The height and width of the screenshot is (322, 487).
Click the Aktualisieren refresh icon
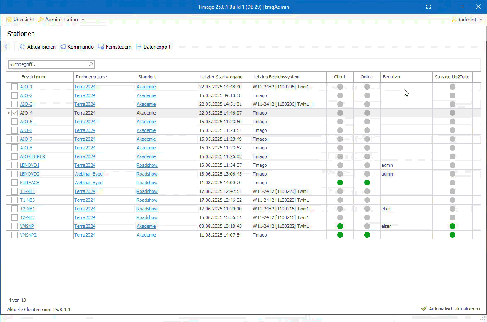[x=22, y=47]
